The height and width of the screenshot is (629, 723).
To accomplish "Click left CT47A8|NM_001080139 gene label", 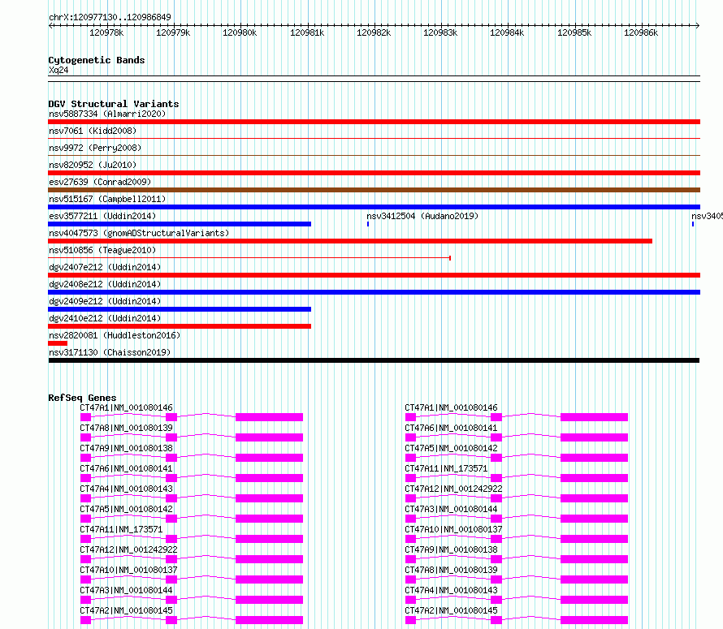I will point(127,428).
